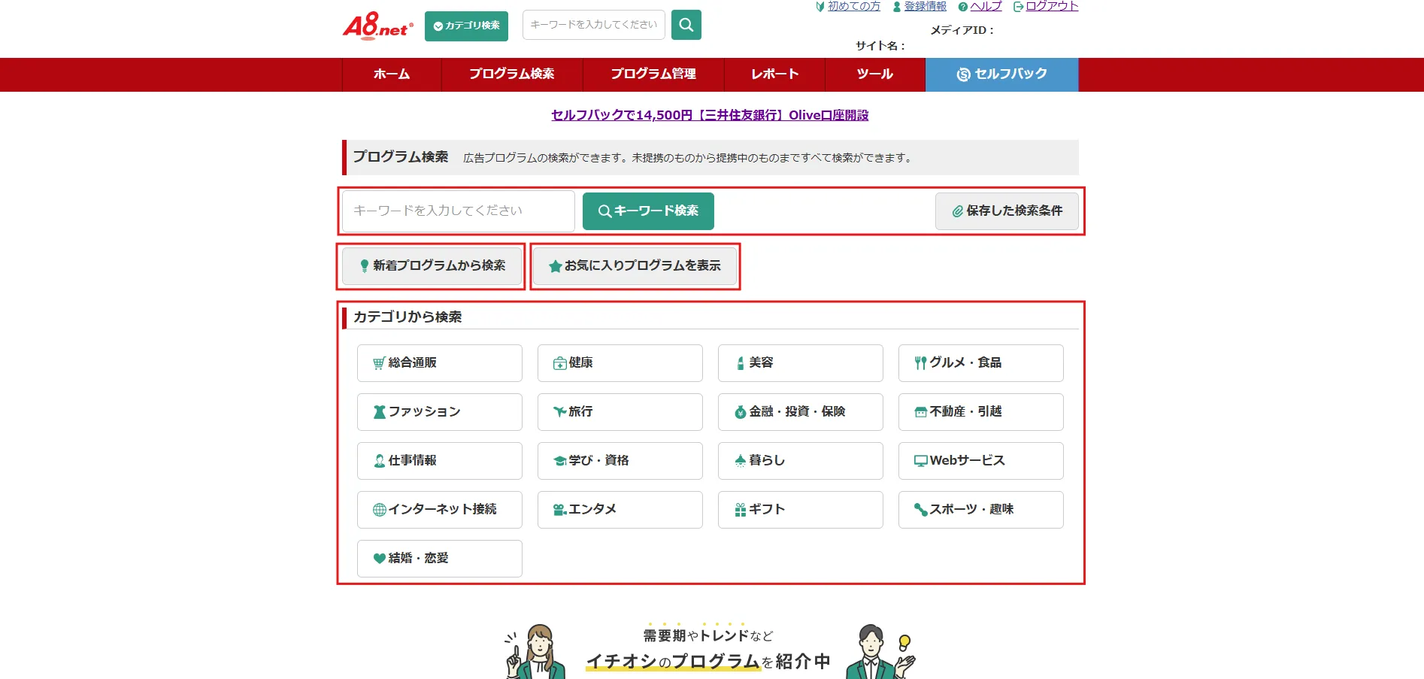Open the プログラム検索 menu tab
The height and width of the screenshot is (679, 1424).
[512, 74]
